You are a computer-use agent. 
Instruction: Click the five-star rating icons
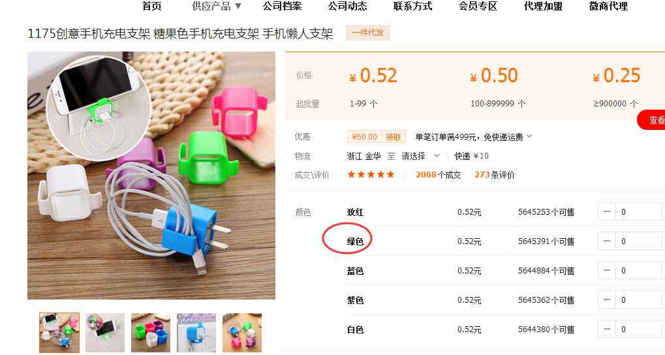(x=371, y=175)
